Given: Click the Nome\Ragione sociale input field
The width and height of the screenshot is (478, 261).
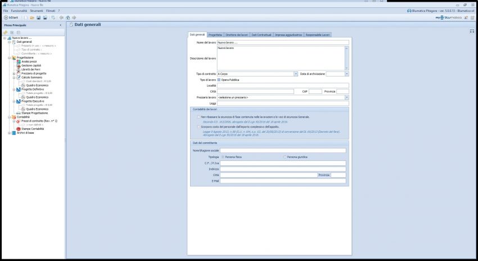Looking at the screenshot, I should pos(283,151).
